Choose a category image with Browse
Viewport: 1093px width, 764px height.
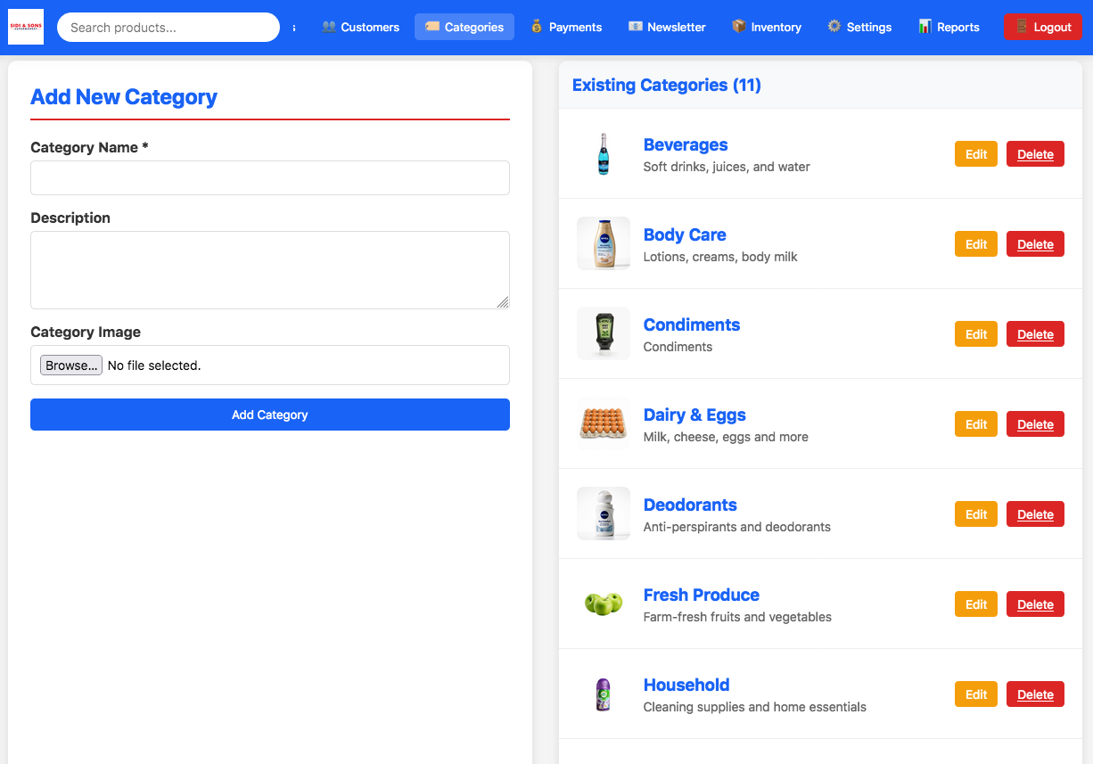[71, 366]
